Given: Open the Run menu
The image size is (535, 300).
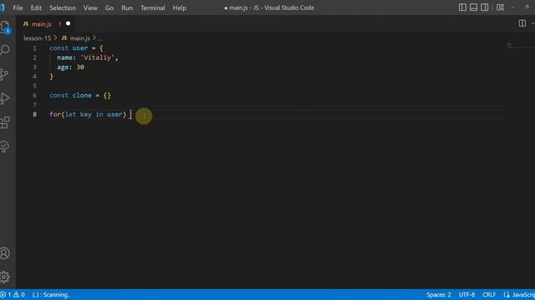Looking at the screenshot, I should [x=127, y=7].
